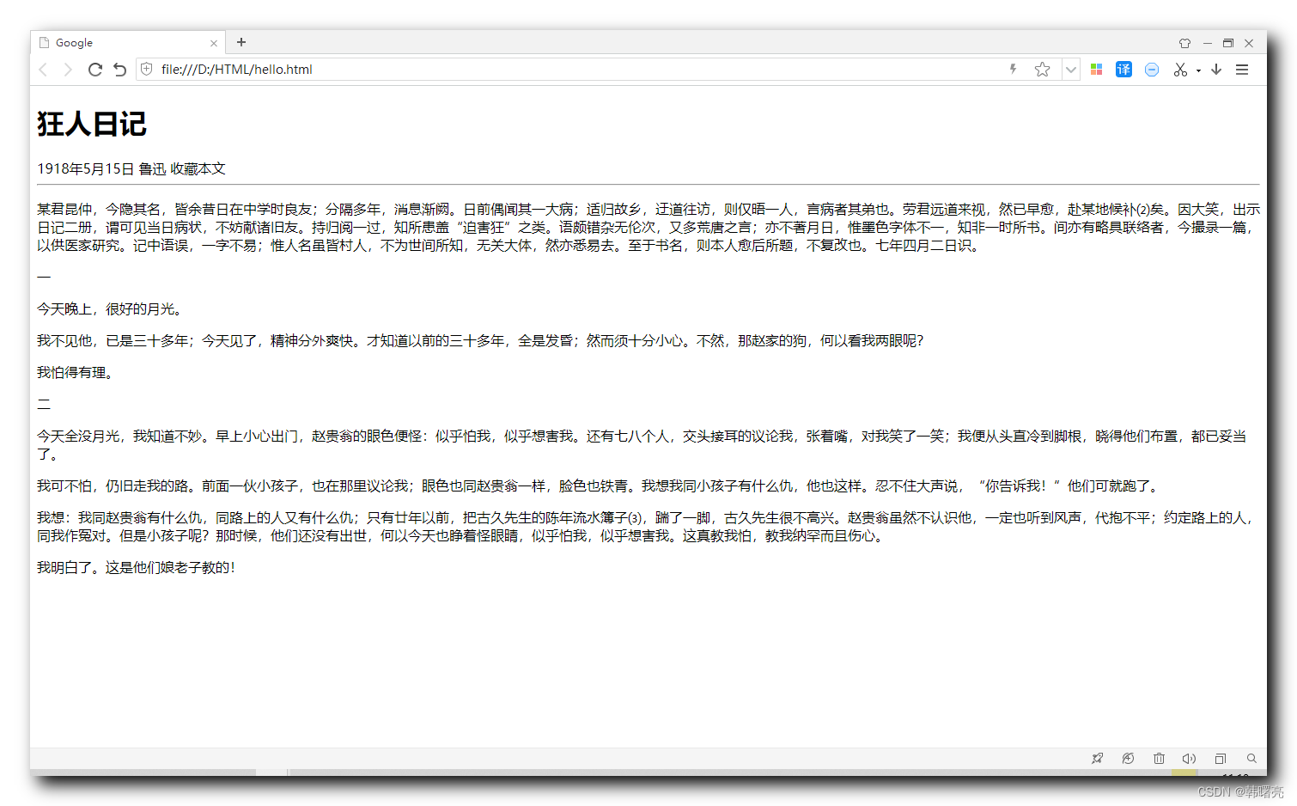Screen dimensions: 1297x806
Task: Open the hamburger main menu
Action: (1242, 70)
